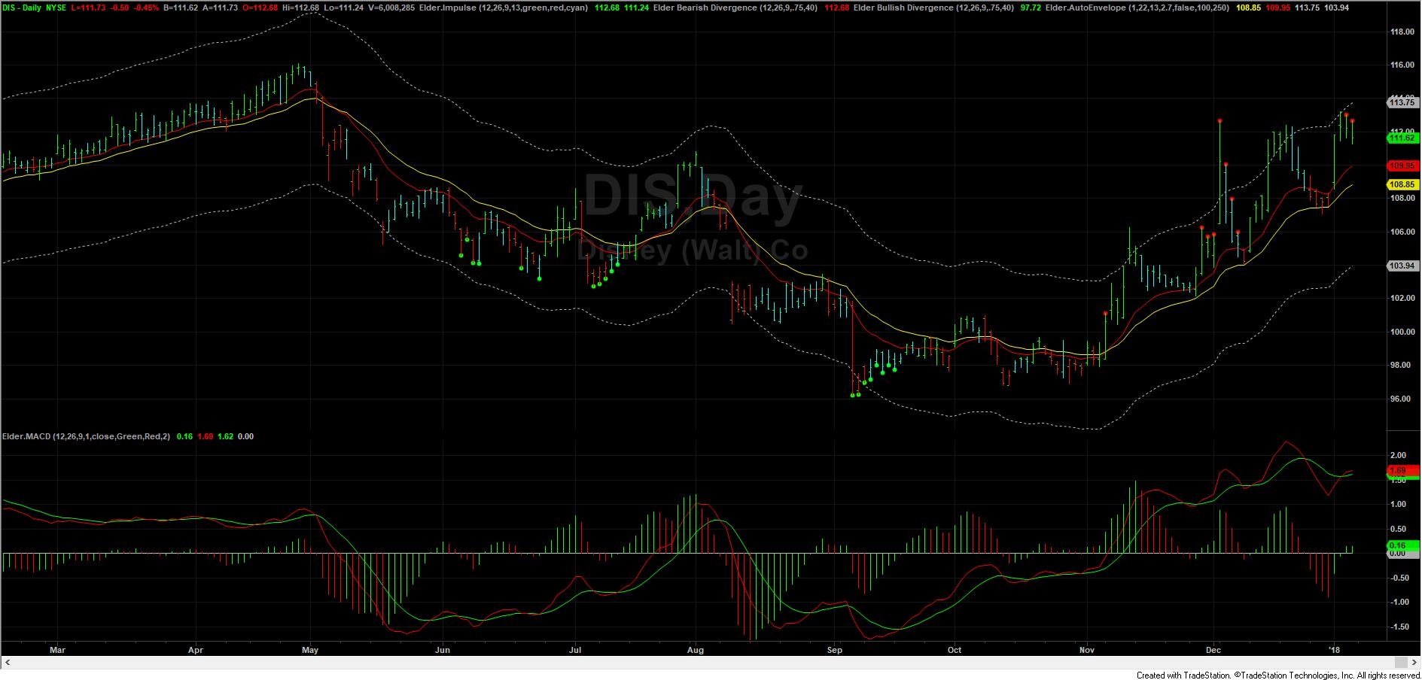Click the 96.00 price axis label
Viewport: 1422px width, 680px height.
[x=1402, y=399]
